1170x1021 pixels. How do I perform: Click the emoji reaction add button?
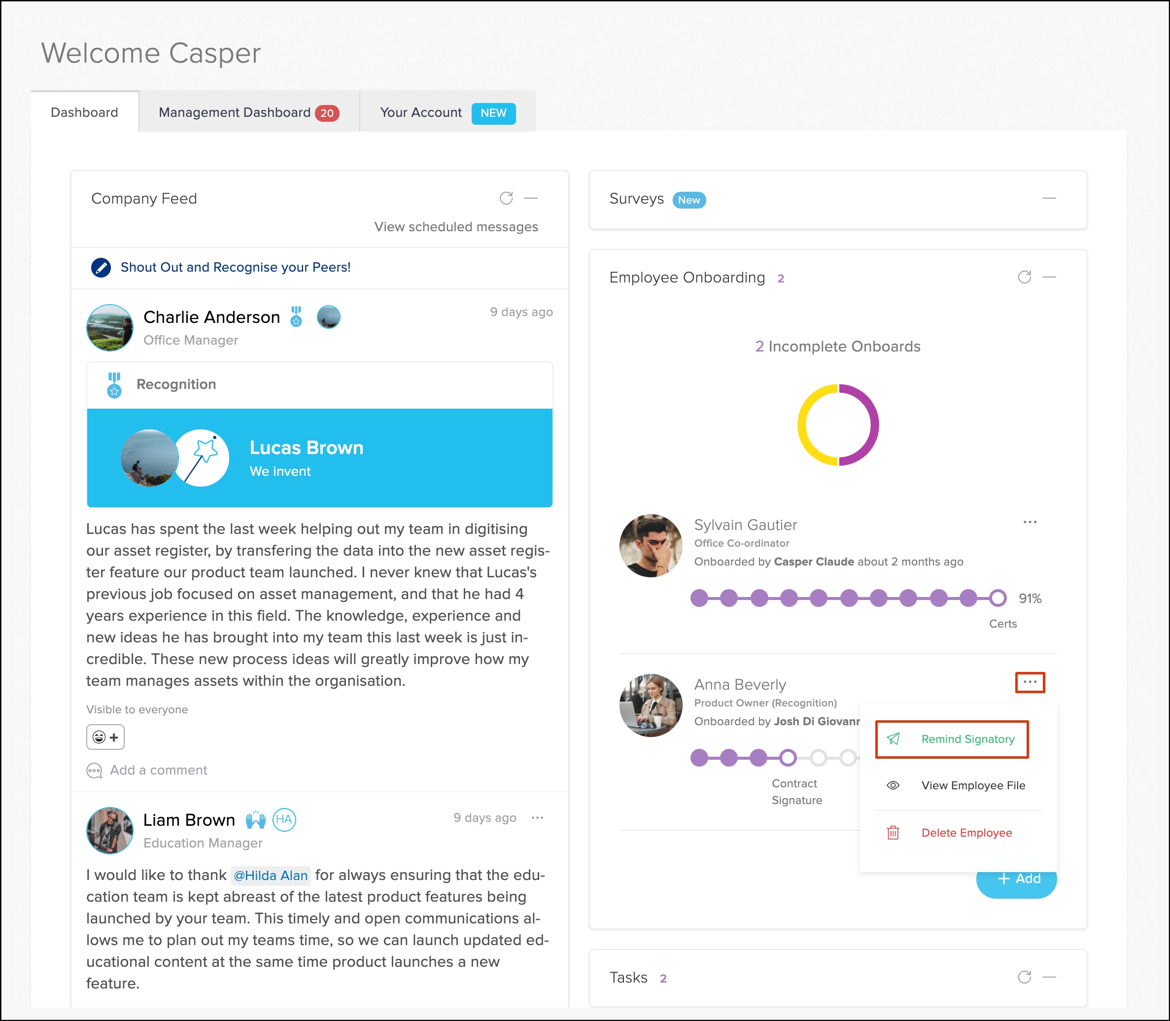coord(105,737)
